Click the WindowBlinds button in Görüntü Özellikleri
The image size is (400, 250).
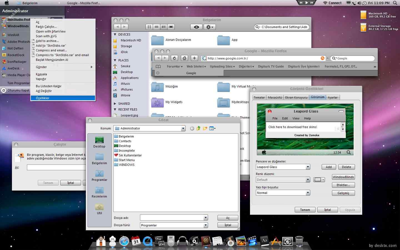(x=343, y=177)
